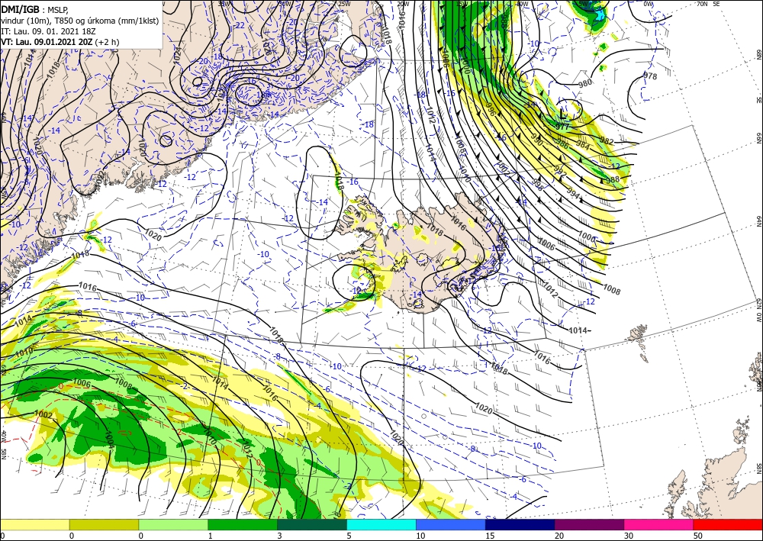
Task: Click the low-pressure 'L' marker
Action: point(563,114)
